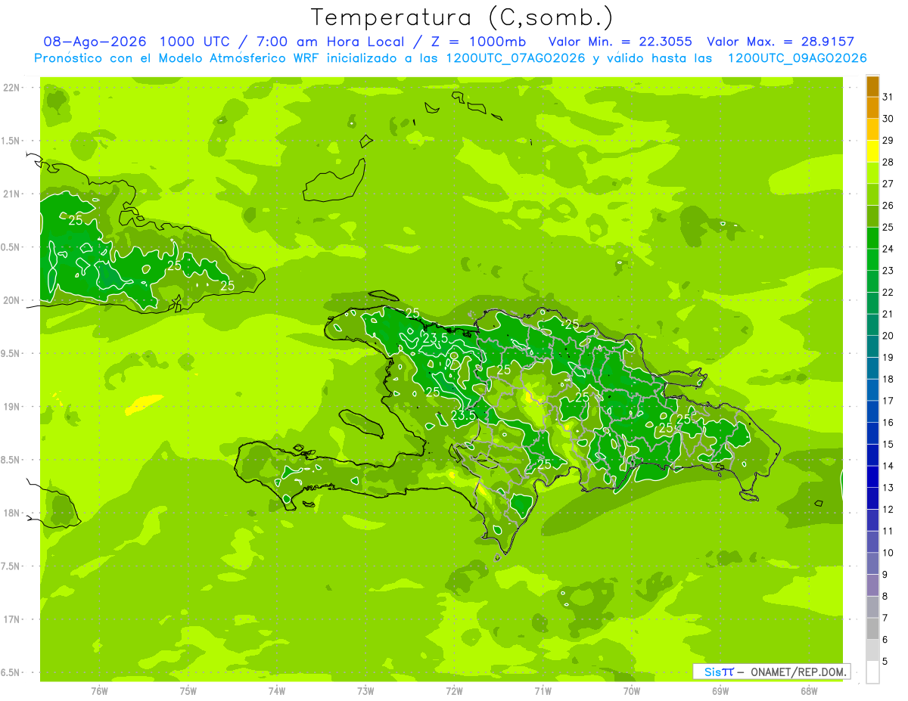Screen dimensions: 908x701
Task: Click the "74W" longitude label
Action: coord(276,690)
